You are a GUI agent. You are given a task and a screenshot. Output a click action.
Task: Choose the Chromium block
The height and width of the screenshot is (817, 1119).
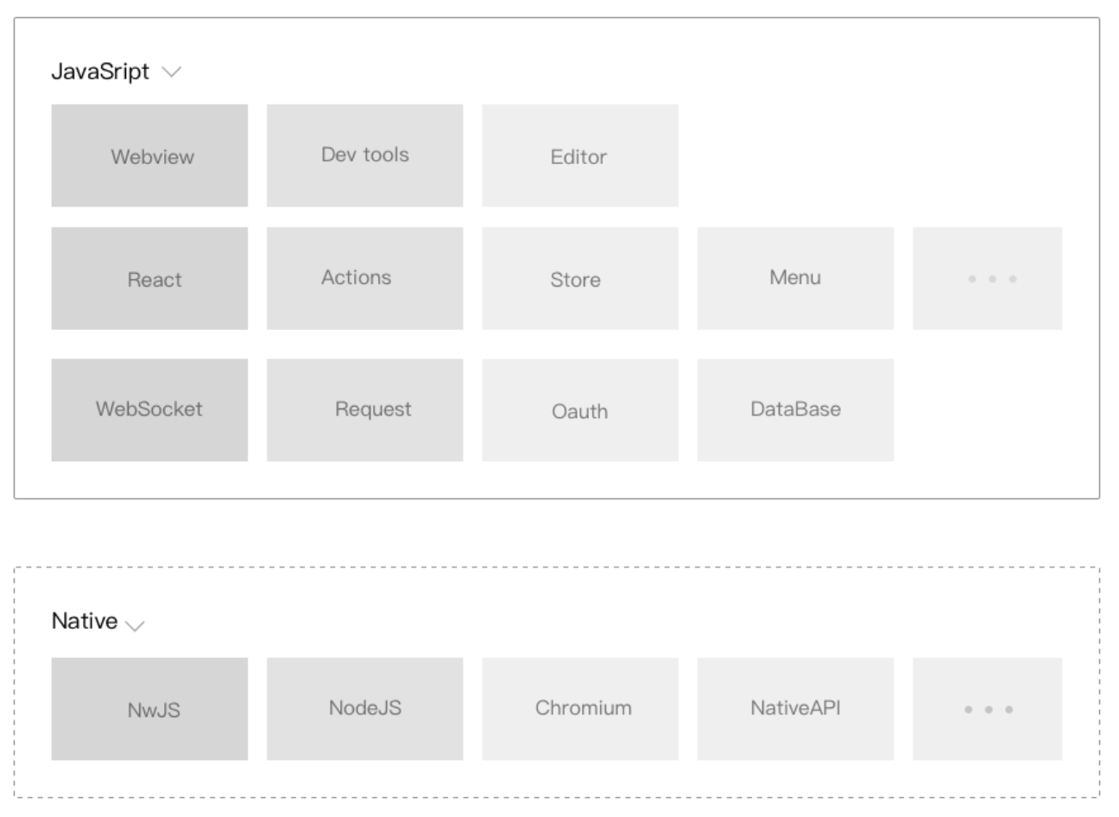tap(580, 709)
